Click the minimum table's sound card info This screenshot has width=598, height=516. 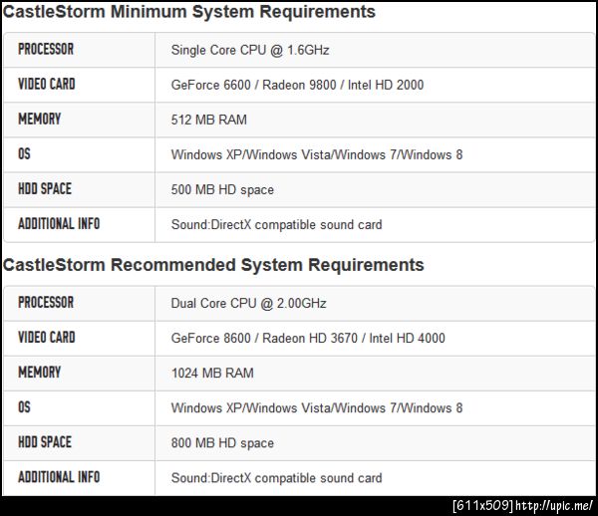coord(276,224)
